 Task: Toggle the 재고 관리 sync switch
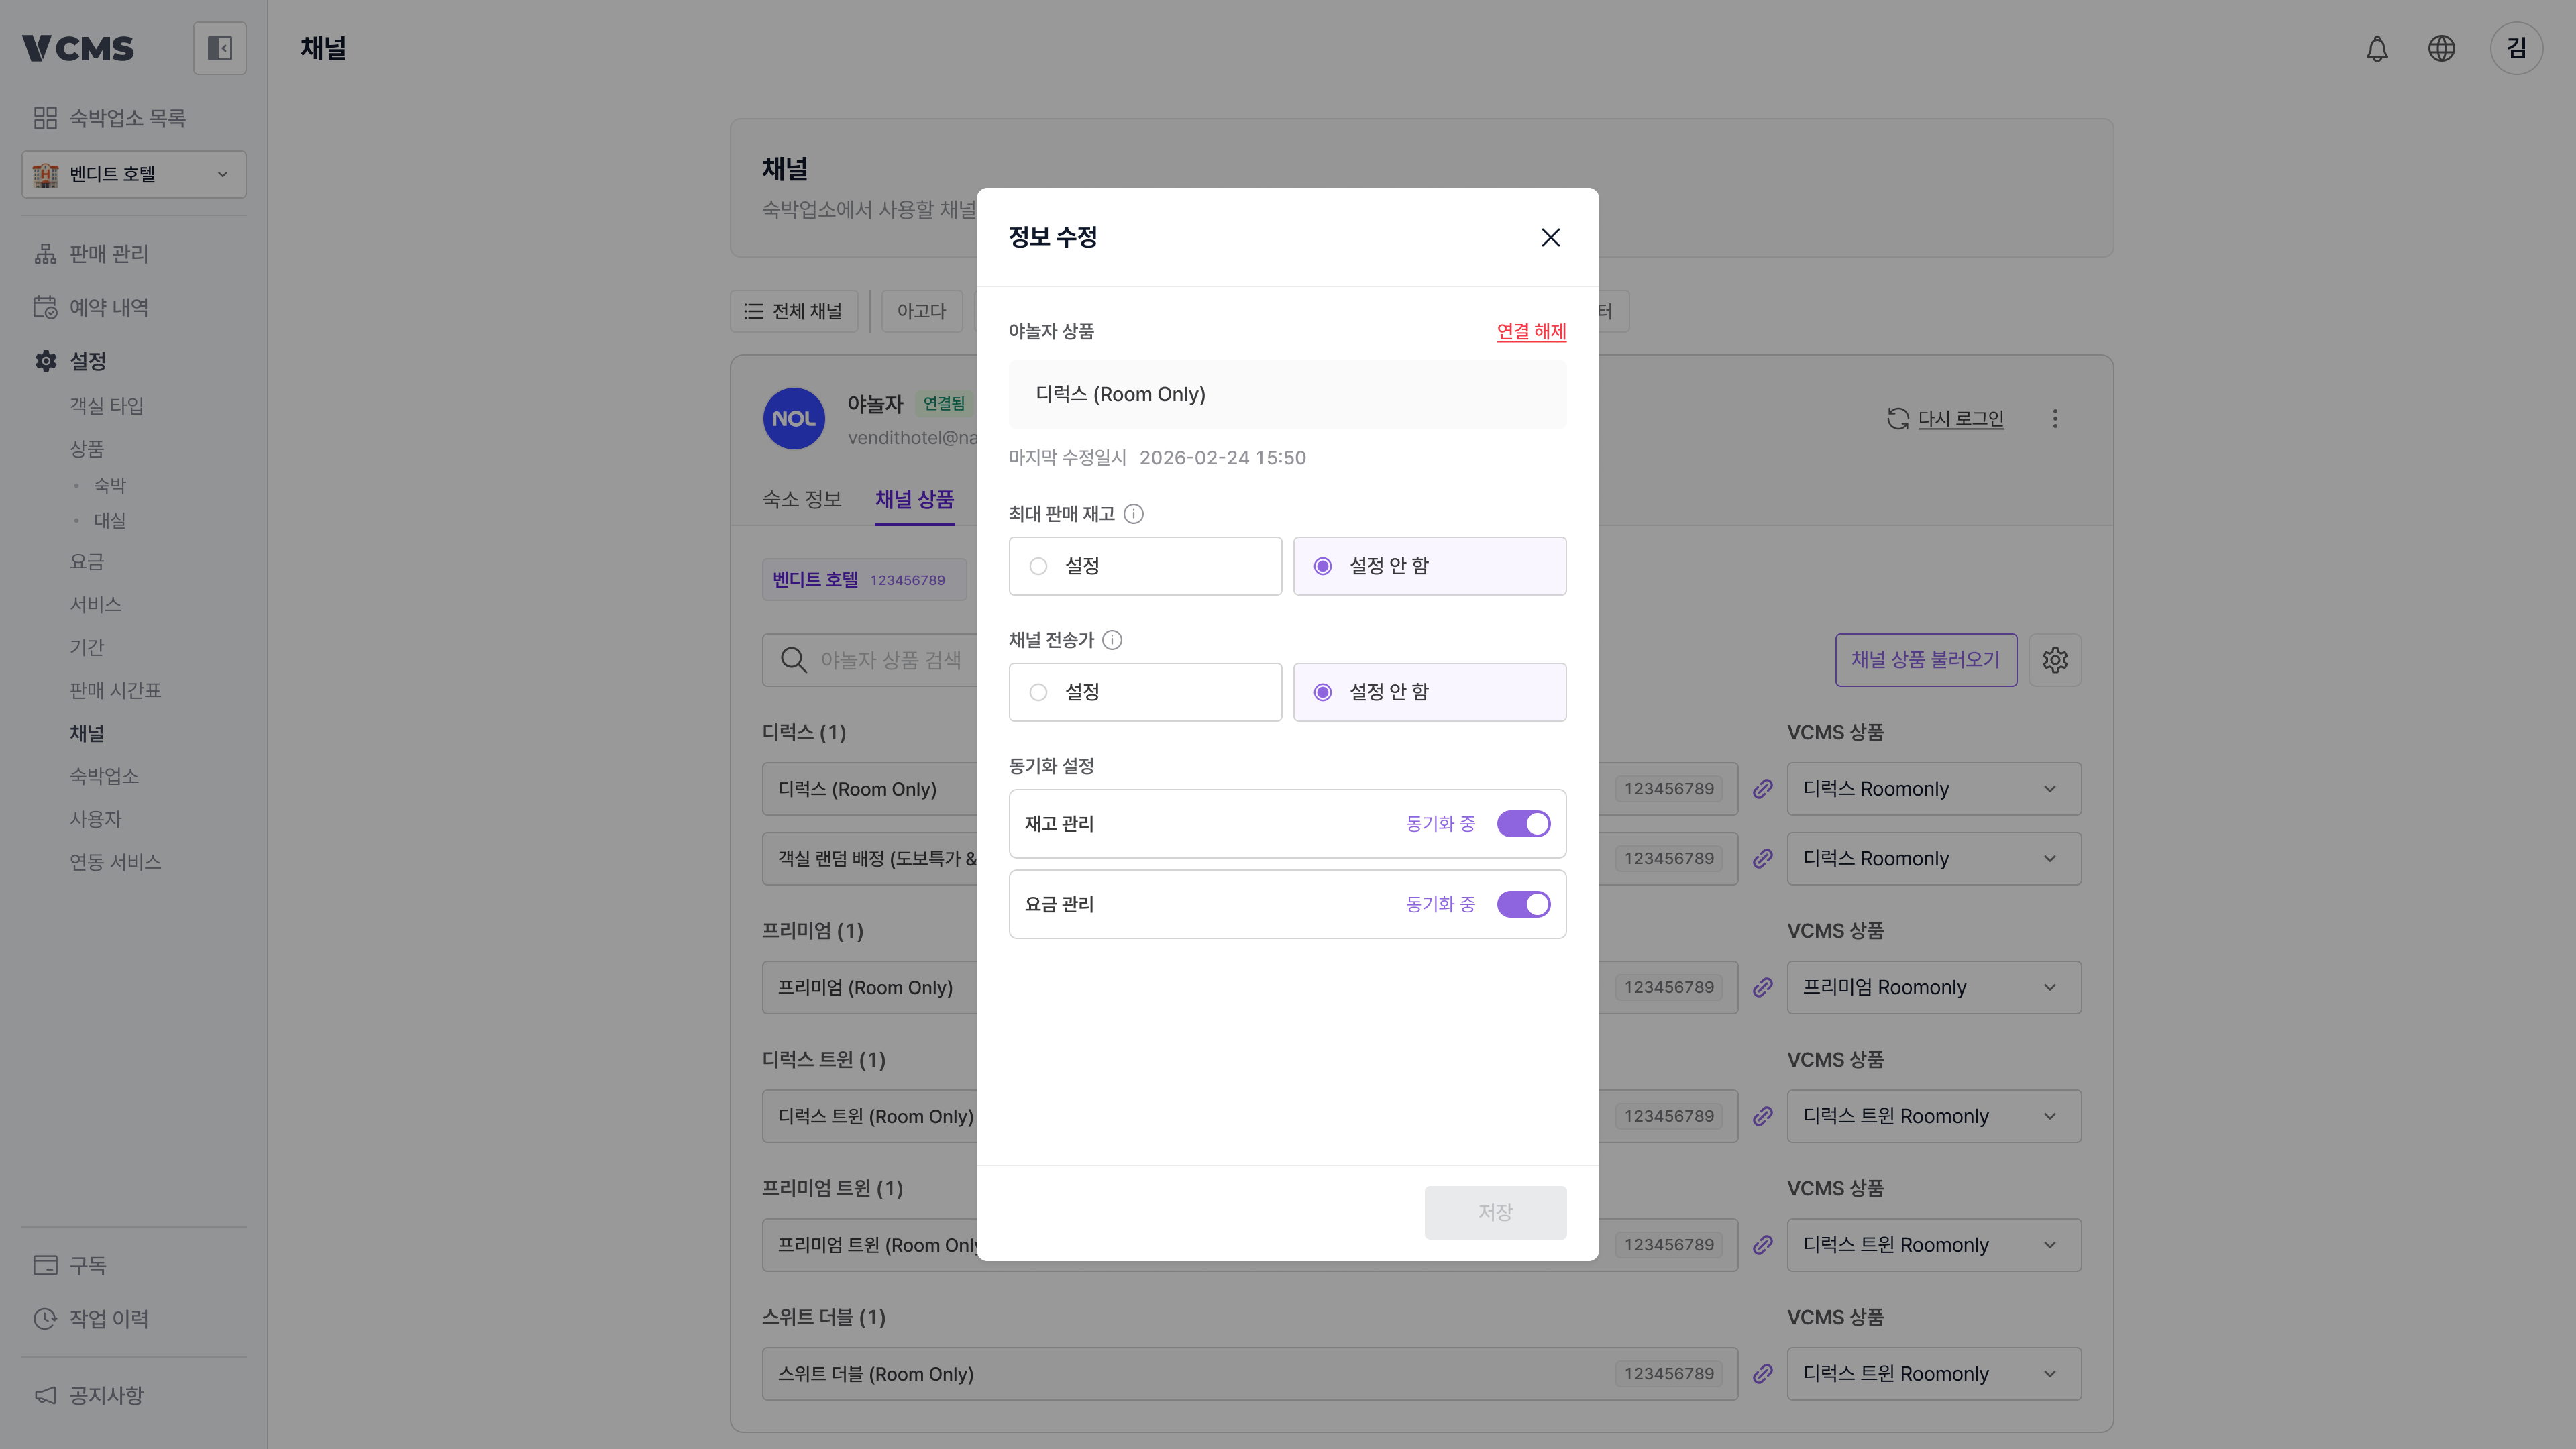[x=1523, y=824]
